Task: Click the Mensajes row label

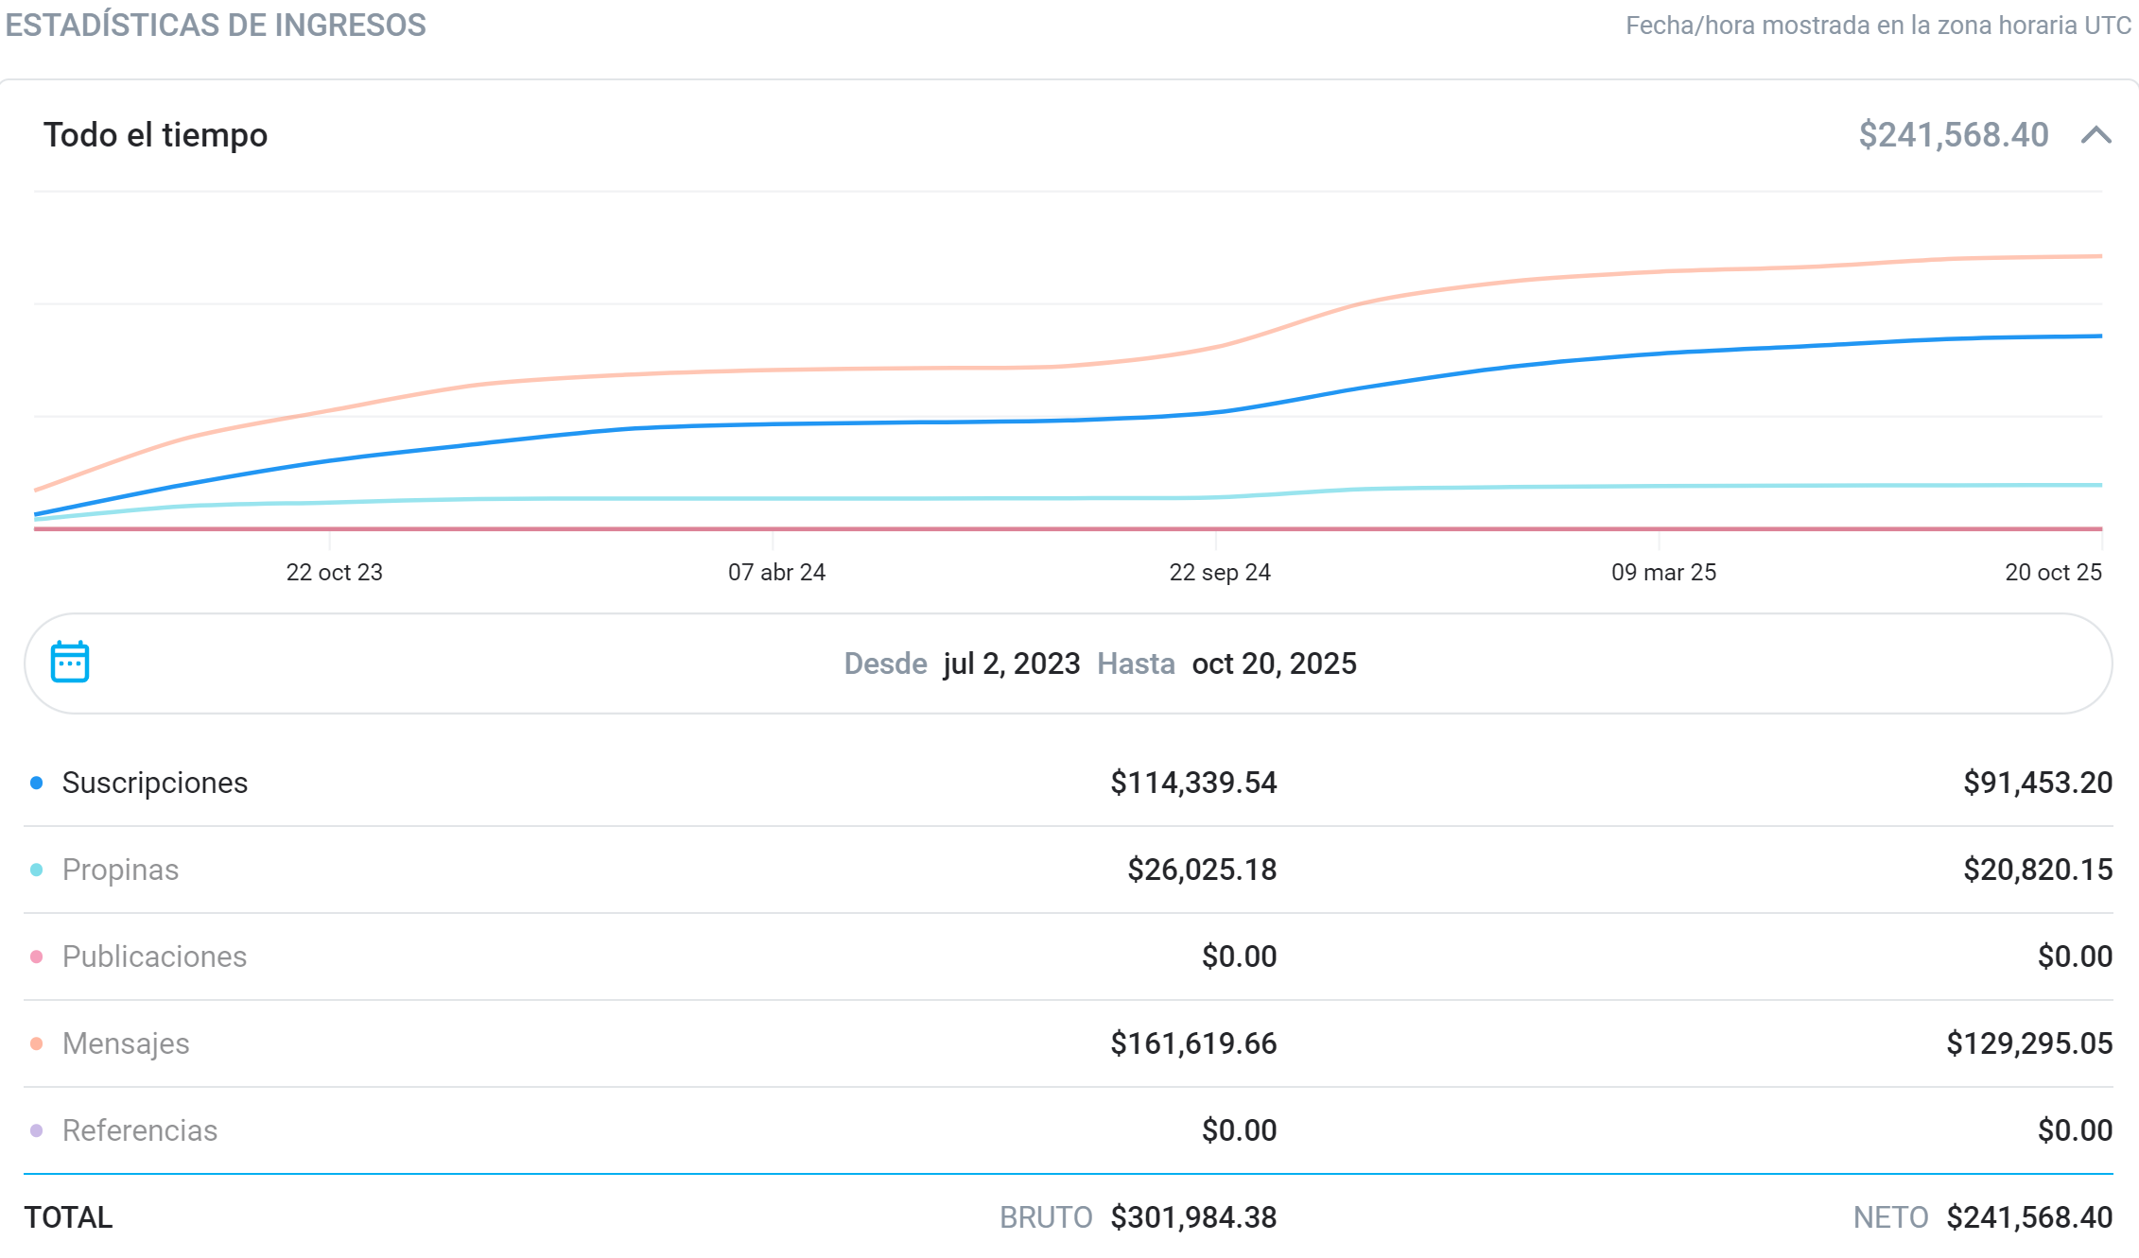Action: 126,1043
